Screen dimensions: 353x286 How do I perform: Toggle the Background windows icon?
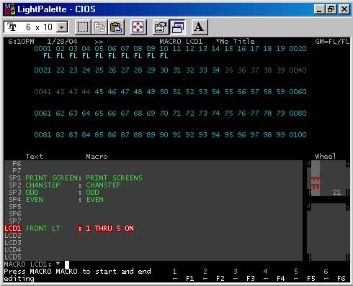(177, 27)
